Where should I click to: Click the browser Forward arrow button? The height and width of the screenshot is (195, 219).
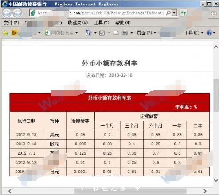pos(17,13)
